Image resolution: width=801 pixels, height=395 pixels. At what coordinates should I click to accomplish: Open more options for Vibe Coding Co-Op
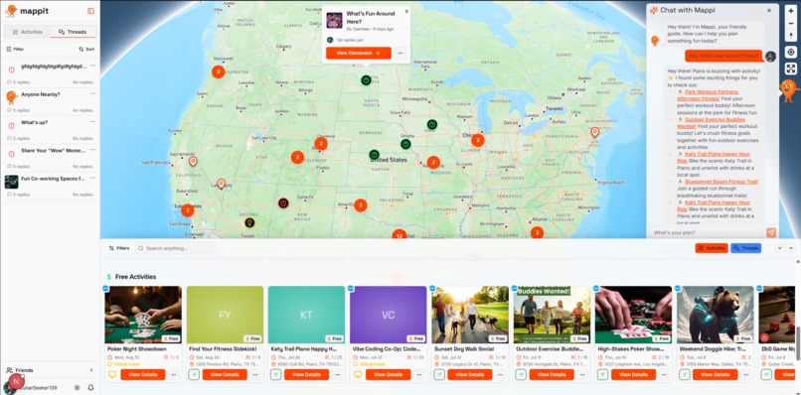point(419,374)
